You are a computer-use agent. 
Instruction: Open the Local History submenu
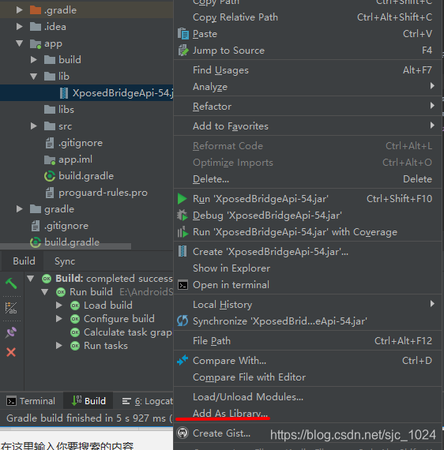click(x=307, y=304)
